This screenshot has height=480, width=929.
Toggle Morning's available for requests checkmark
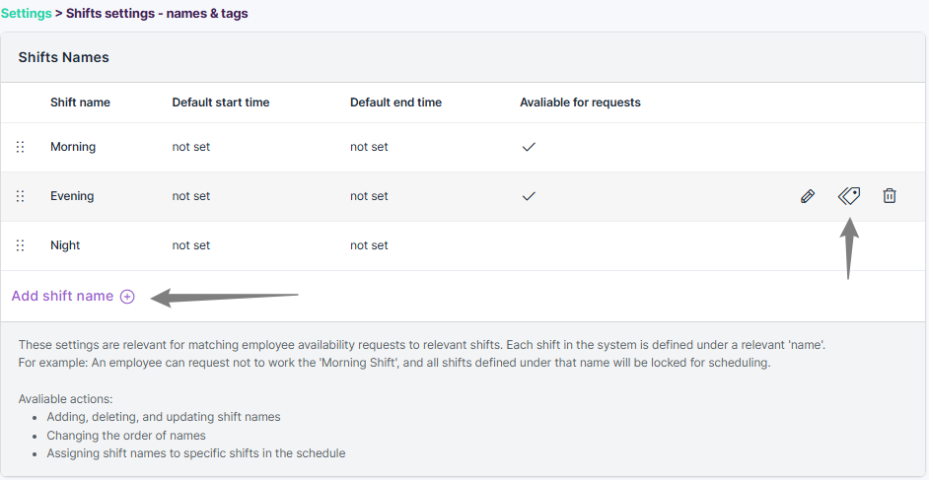(529, 147)
